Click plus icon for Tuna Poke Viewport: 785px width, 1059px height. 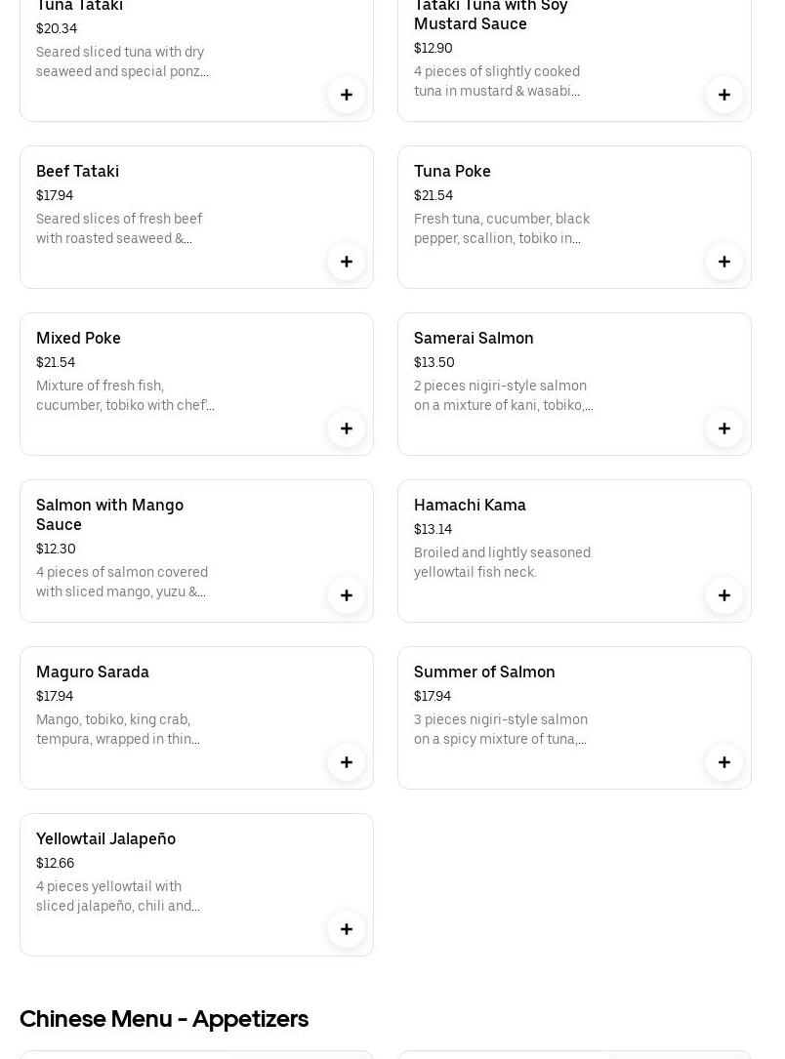tap(724, 262)
